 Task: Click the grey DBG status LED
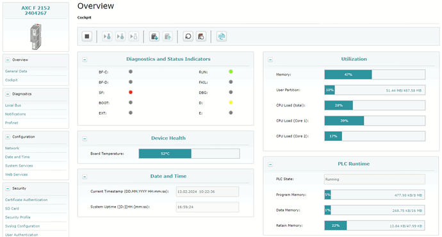[x=231, y=92]
